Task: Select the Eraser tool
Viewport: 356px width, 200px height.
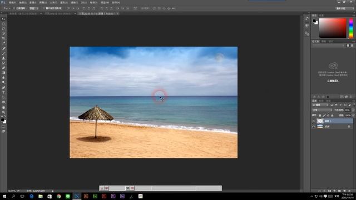Action: coord(3,68)
